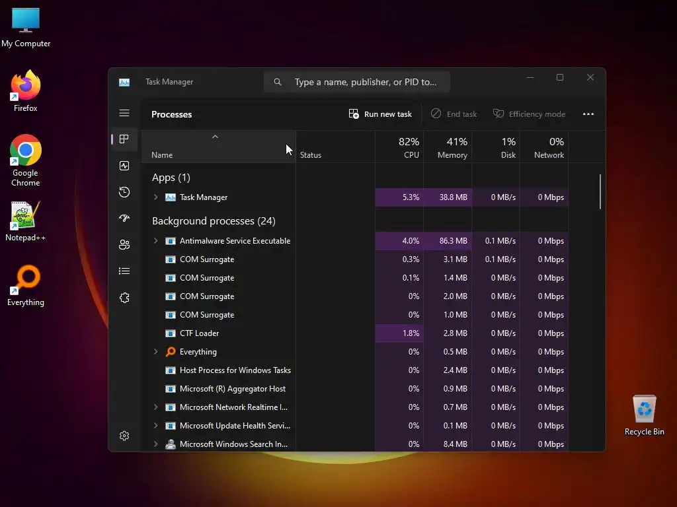Click the search box in Task Manager

click(x=357, y=82)
